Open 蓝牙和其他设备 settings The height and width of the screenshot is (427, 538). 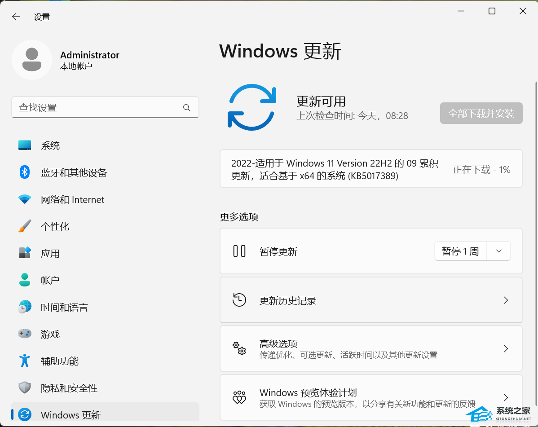[x=106, y=172]
